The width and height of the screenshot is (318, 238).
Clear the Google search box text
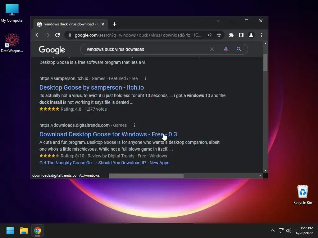click(x=212, y=49)
